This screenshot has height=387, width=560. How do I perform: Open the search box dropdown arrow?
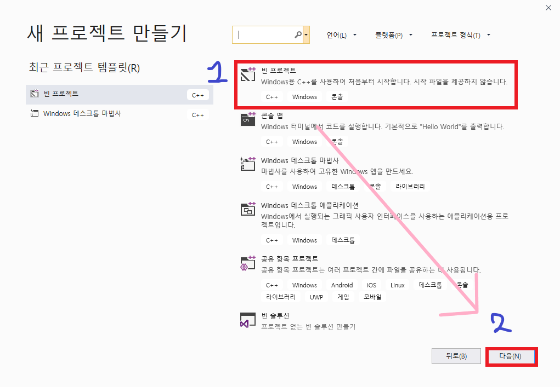[306, 34]
